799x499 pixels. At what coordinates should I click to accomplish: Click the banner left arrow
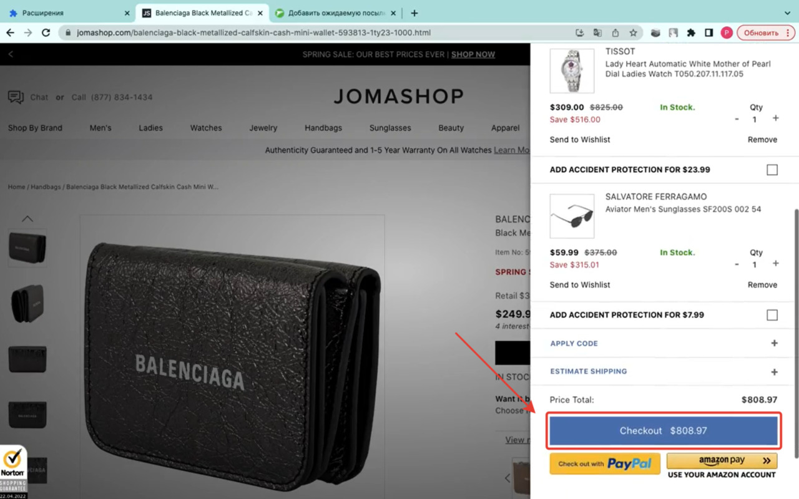pos(11,54)
